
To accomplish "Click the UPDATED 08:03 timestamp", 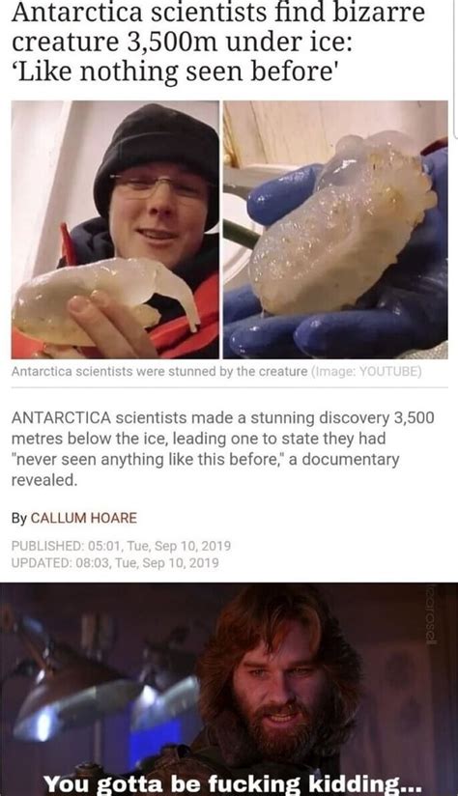I will point(115,563).
